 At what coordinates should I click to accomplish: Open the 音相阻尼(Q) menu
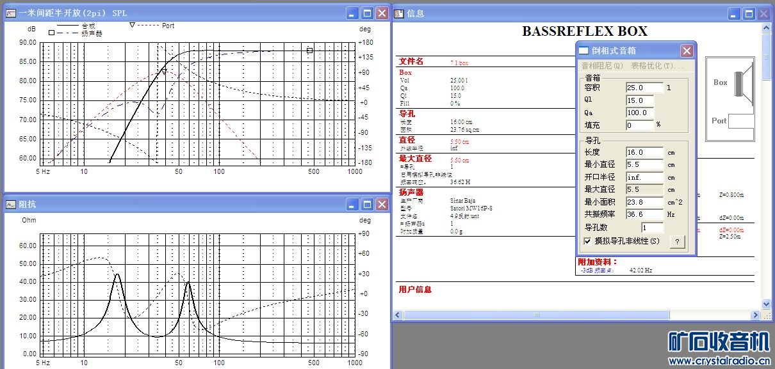pos(602,66)
